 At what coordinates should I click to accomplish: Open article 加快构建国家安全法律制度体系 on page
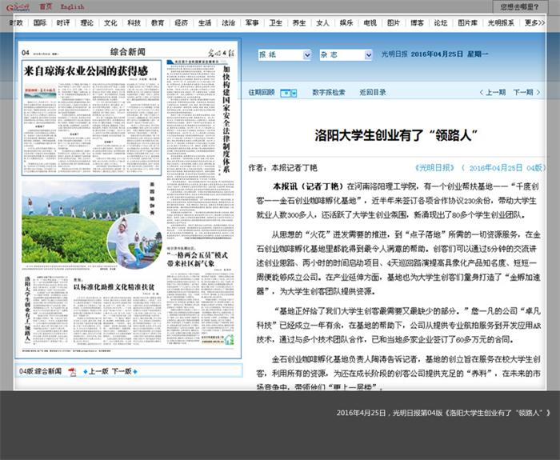[x=226, y=119]
